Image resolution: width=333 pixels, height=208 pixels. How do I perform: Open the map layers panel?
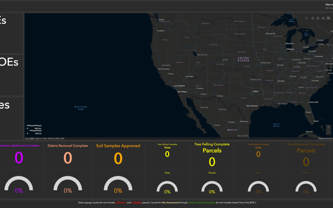(x=323, y=18)
